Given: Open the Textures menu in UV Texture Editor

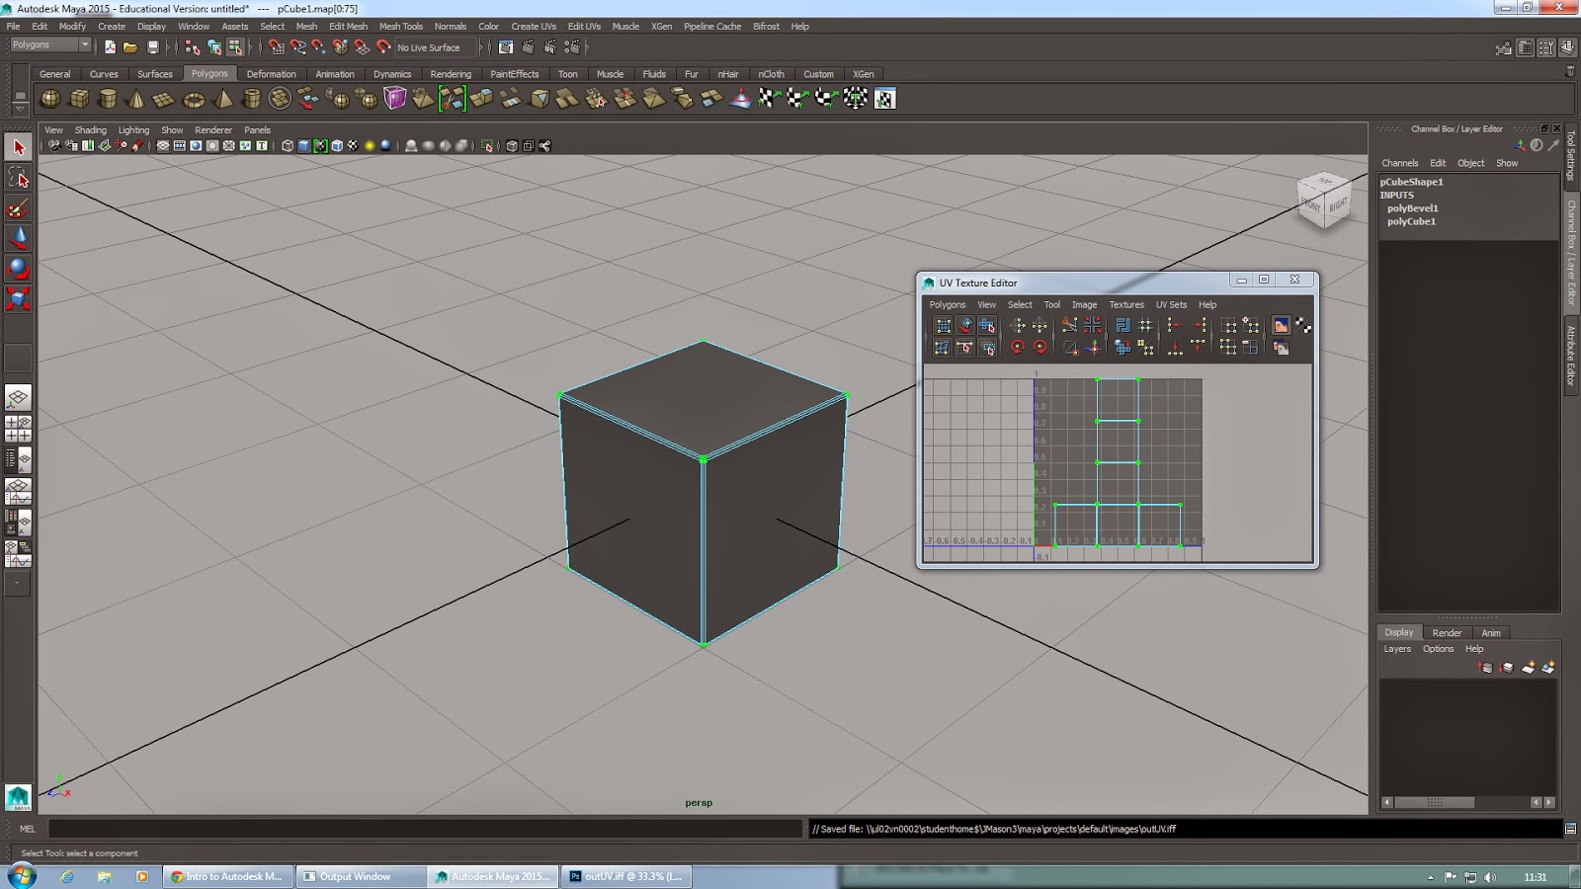Looking at the screenshot, I should point(1125,305).
